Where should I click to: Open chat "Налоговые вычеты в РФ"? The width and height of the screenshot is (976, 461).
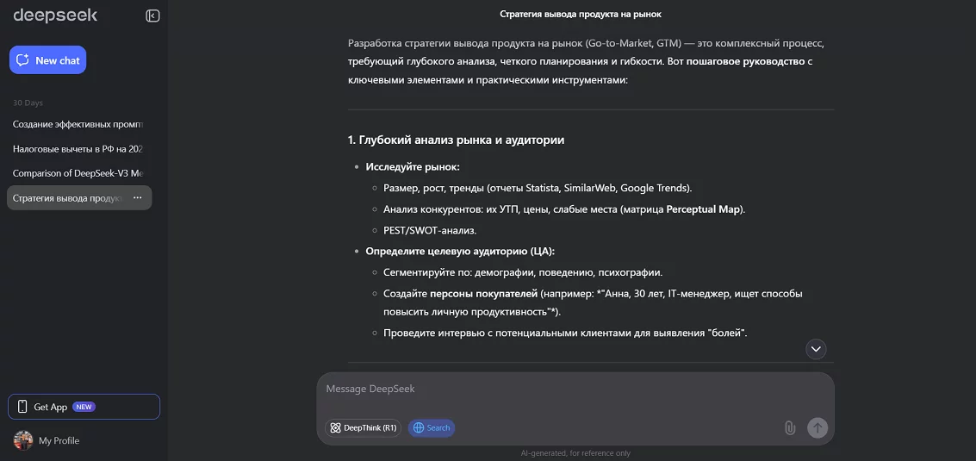(x=79, y=149)
